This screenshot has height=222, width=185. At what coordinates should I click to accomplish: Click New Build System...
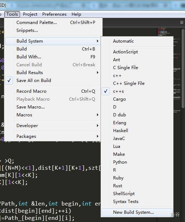coord(137,212)
